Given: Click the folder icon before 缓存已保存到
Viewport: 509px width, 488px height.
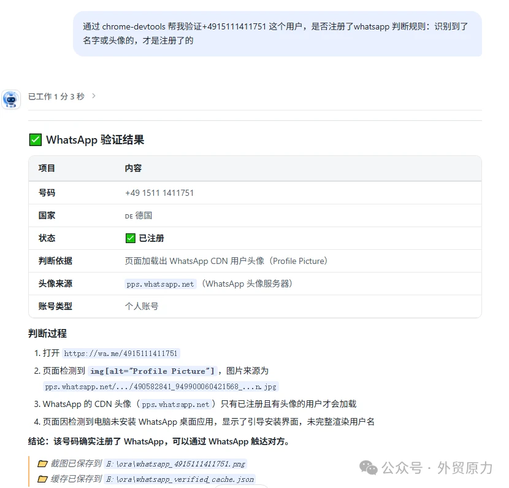Looking at the screenshot, I should pyautogui.click(x=42, y=479).
